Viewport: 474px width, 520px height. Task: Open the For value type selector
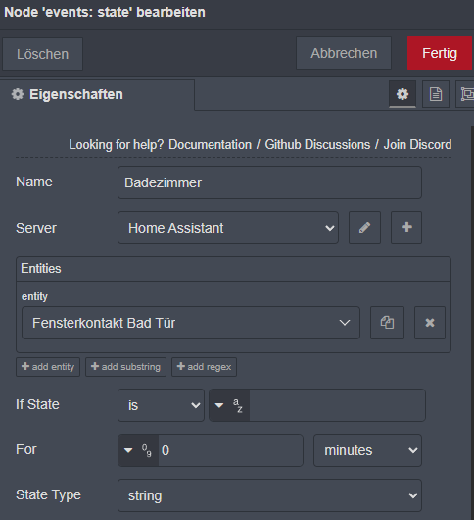point(138,450)
